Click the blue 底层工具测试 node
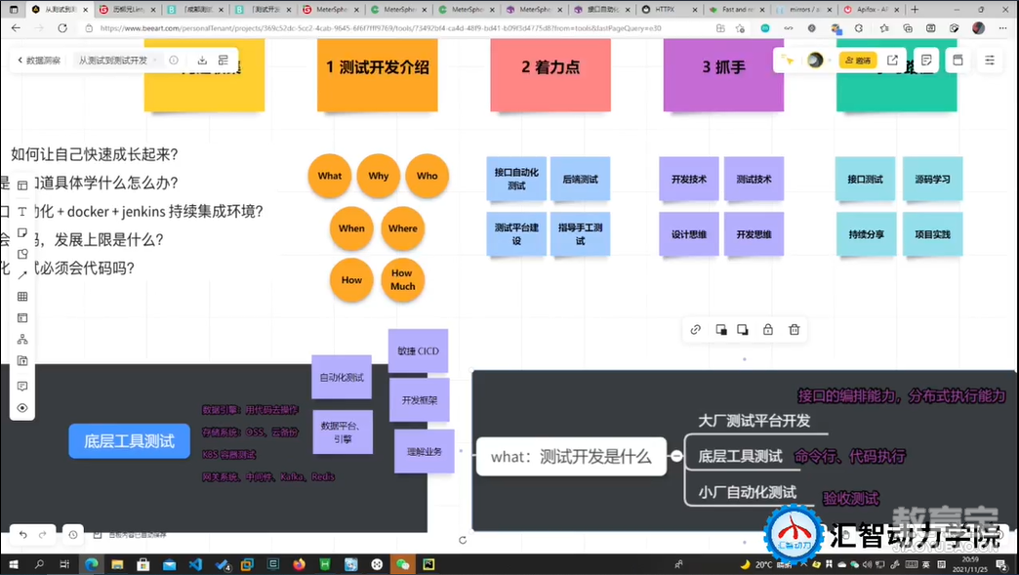The width and height of the screenshot is (1019, 575). [x=129, y=441]
